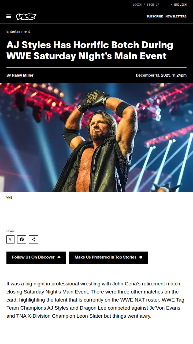Open NEWSLETTERS in the header

176,16
